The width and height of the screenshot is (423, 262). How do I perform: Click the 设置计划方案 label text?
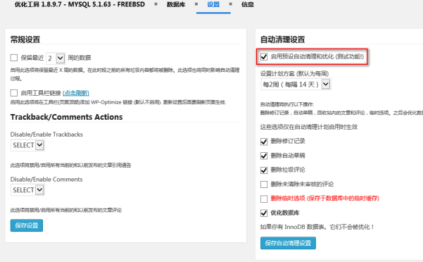[x=294, y=73]
